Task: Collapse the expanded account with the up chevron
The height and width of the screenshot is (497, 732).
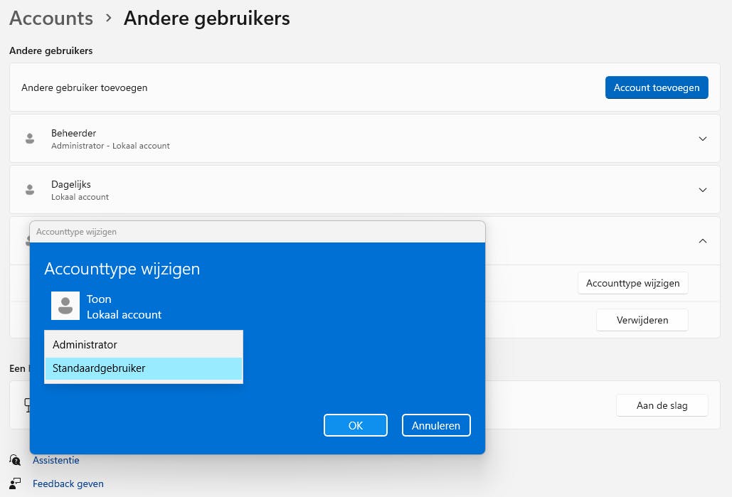Action: tap(702, 241)
